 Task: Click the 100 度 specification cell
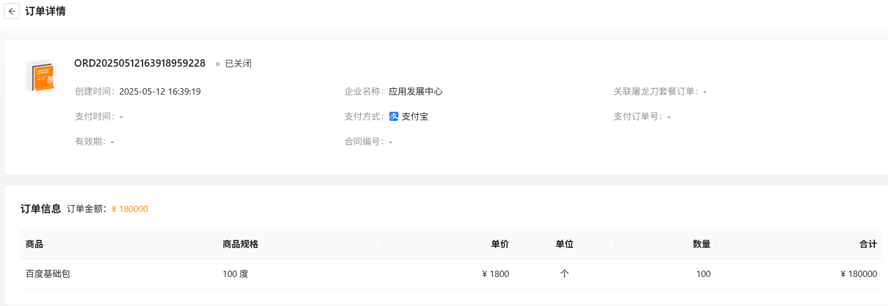(x=235, y=274)
